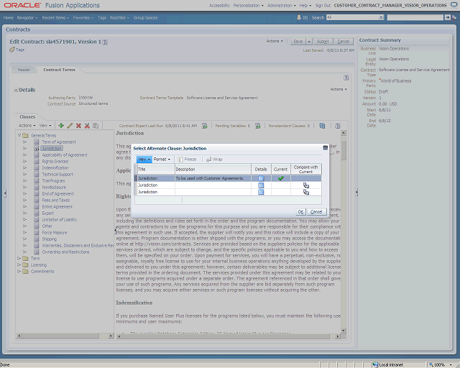This screenshot has width=460, height=368.
Task: Open the Personalization menu
Action: [249, 5]
